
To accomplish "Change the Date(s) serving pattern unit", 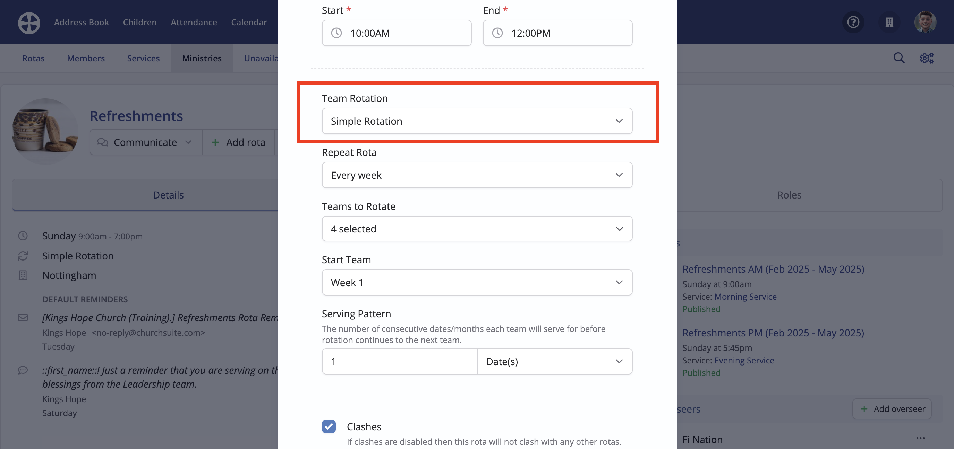I will (555, 361).
